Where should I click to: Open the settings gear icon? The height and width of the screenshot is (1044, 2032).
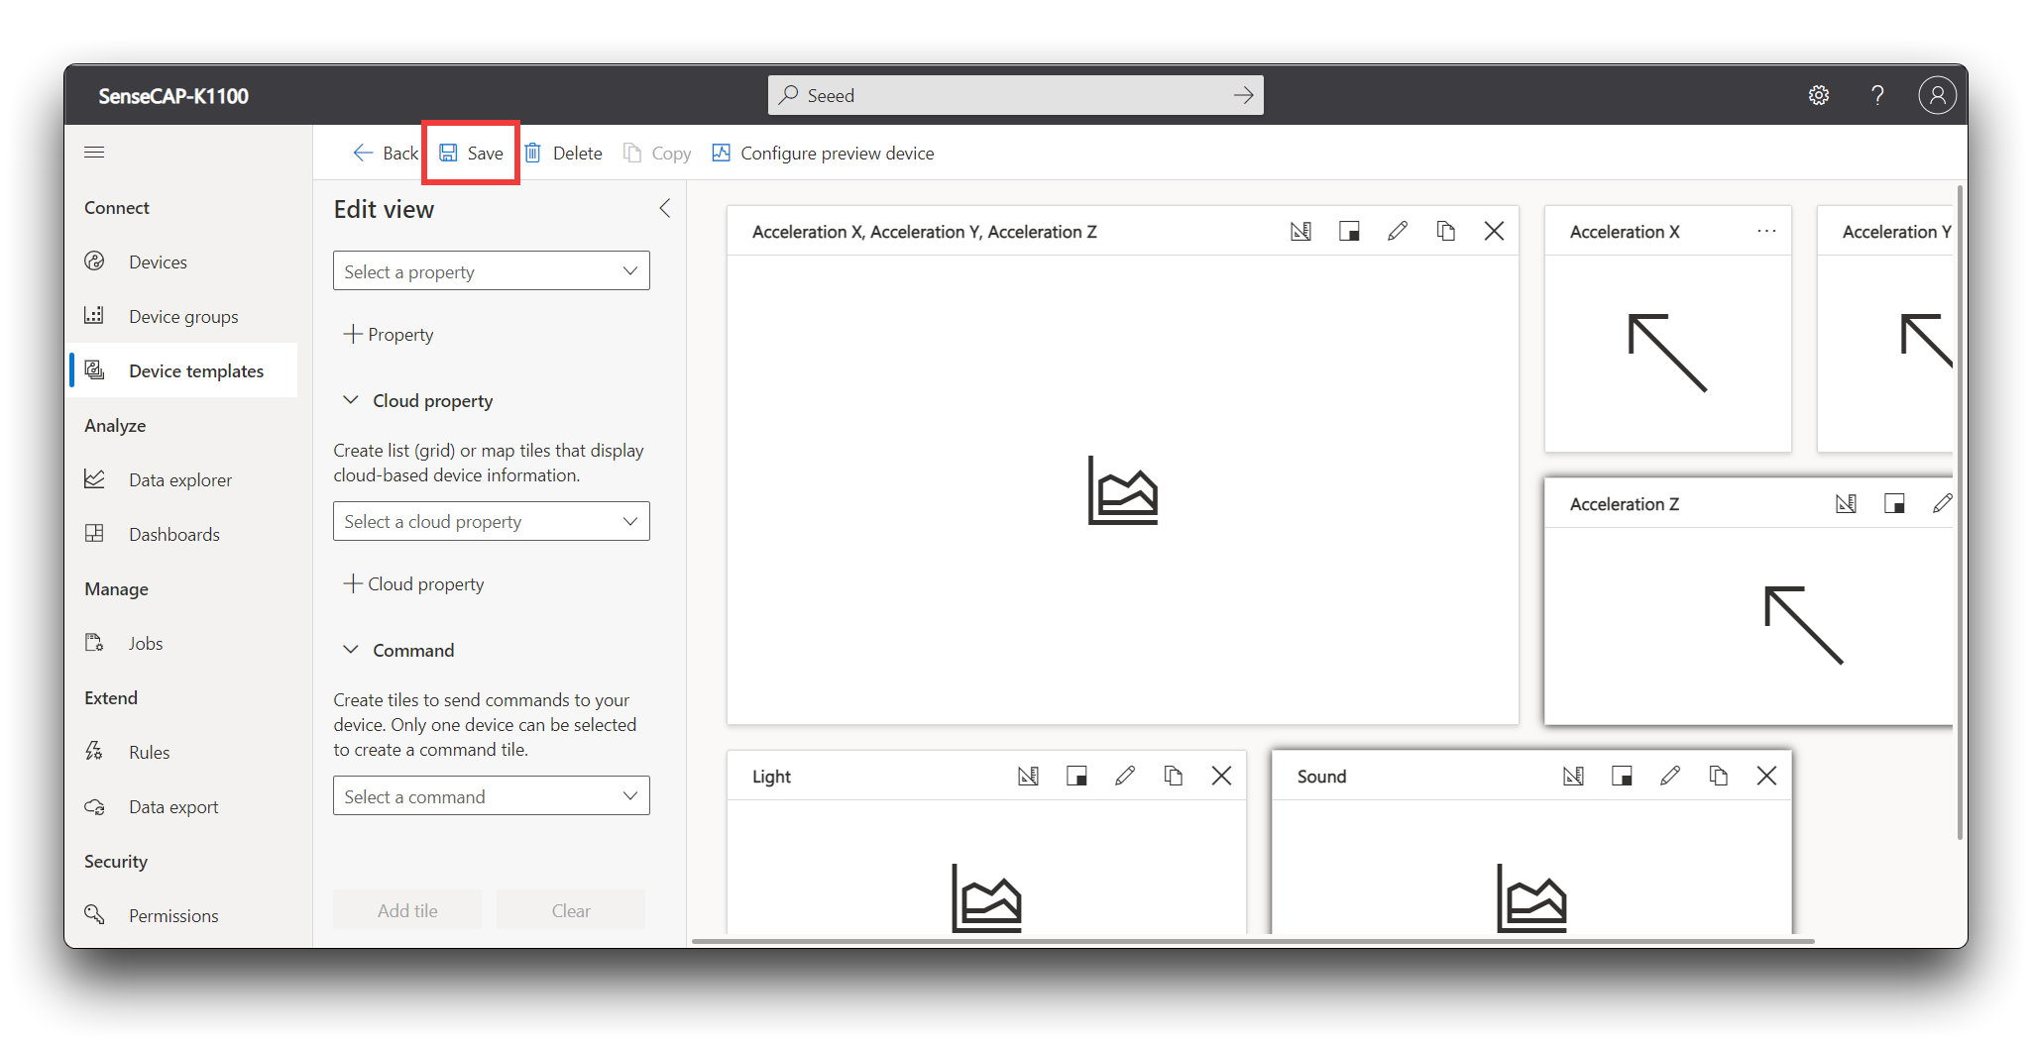pos(1818,95)
